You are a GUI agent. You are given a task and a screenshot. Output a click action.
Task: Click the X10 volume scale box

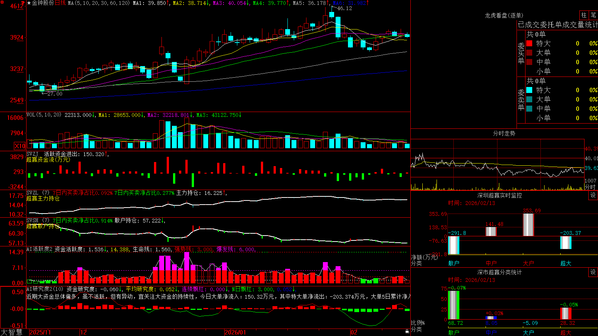(x=20, y=146)
